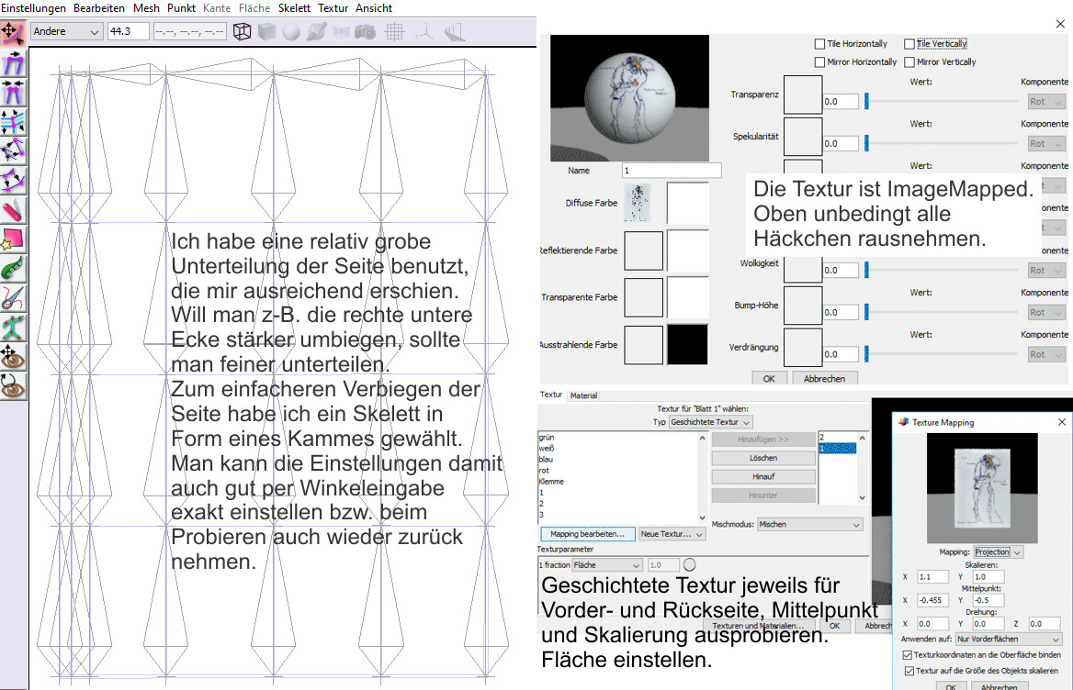The width and height of the screenshot is (1073, 690).
Task: Select the red pocket knife tool
Action: pyautogui.click(x=13, y=210)
